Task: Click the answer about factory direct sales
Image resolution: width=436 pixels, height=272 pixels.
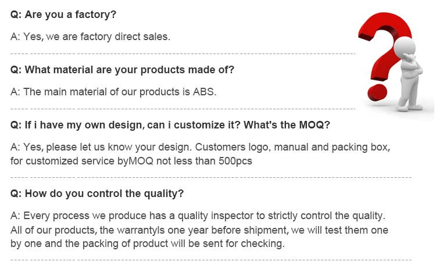Action: pyautogui.click(x=90, y=37)
